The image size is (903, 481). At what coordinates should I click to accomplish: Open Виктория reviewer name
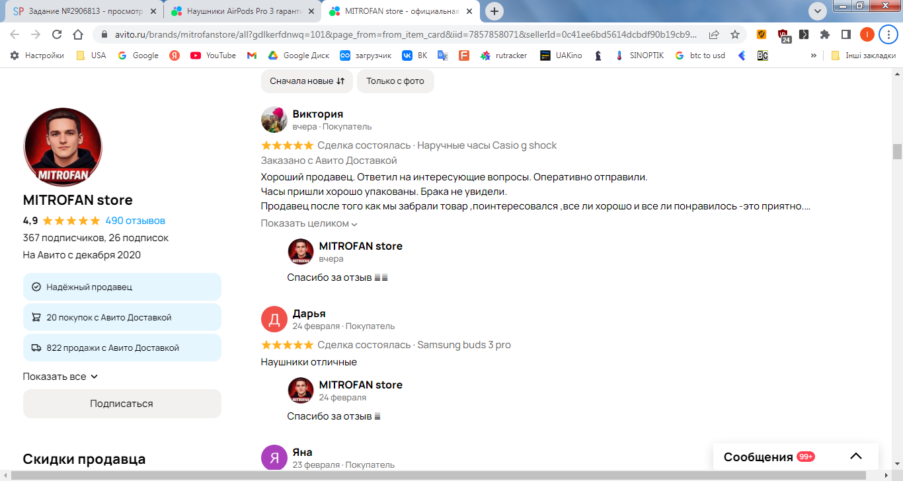(318, 114)
